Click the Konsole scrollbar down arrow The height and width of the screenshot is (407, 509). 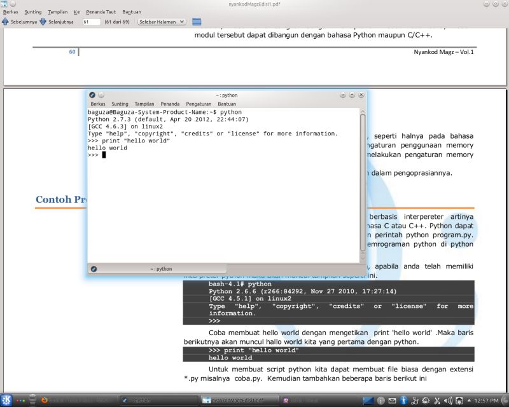[x=363, y=259]
